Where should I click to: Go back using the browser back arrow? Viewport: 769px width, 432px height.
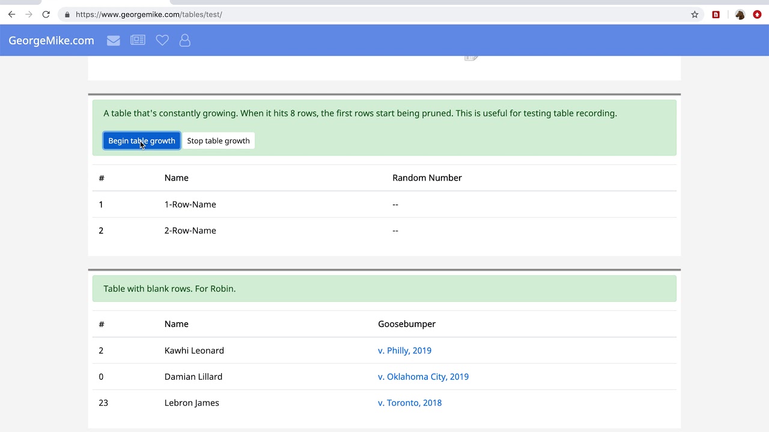point(11,14)
